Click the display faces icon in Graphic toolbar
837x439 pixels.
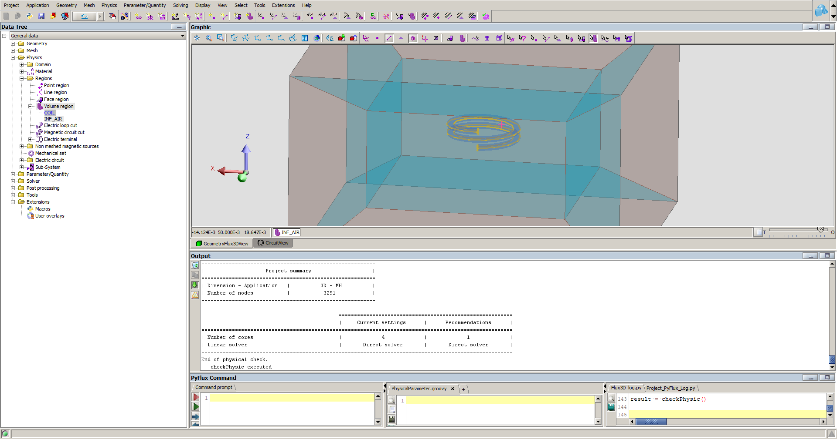click(450, 38)
